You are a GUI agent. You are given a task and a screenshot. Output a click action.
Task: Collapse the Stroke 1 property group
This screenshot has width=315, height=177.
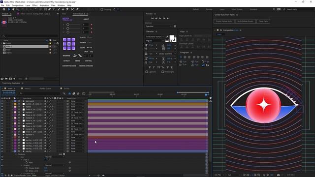22,165
